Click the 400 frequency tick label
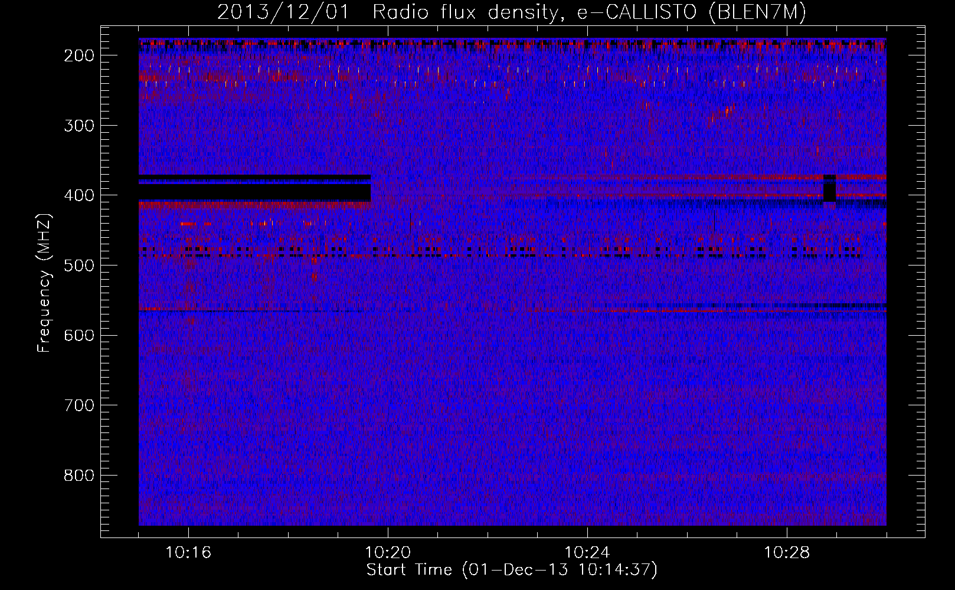This screenshot has height=590, width=955. coord(79,195)
